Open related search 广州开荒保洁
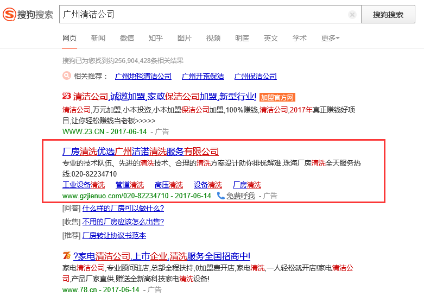424x302 pixels. (x=203, y=76)
